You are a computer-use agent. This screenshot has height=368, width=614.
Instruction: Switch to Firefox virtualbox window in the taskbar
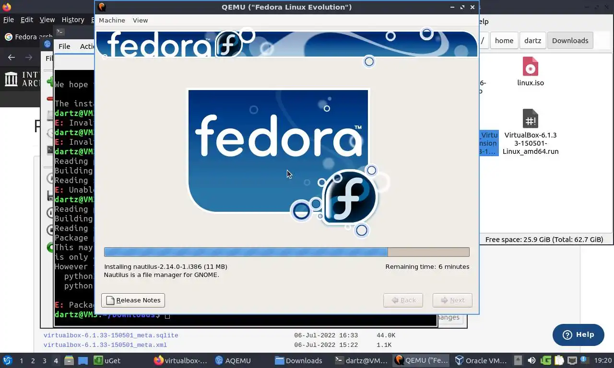[x=181, y=361]
